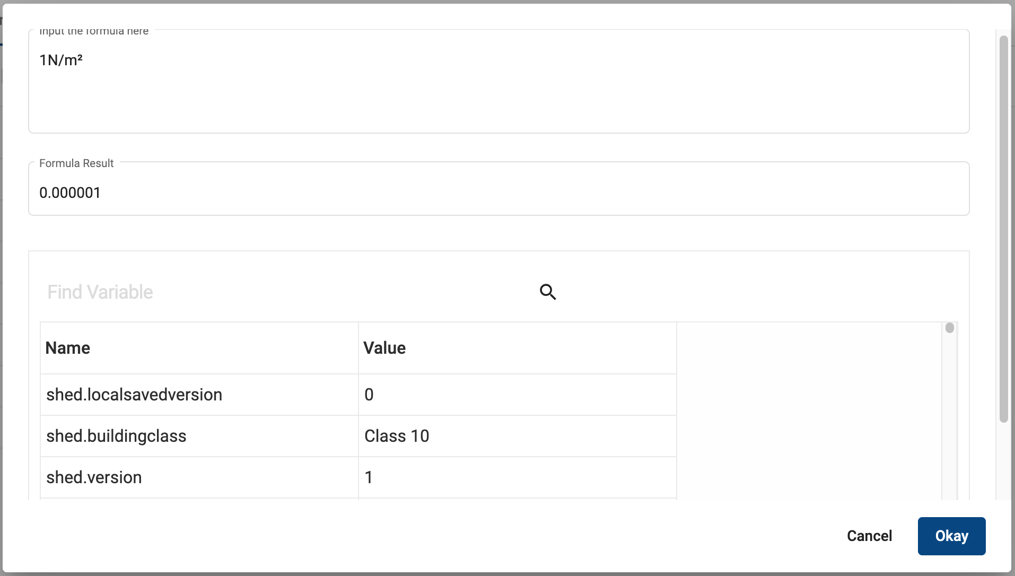Click the Formula Result field
The height and width of the screenshot is (576, 1015).
(x=498, y=193)
